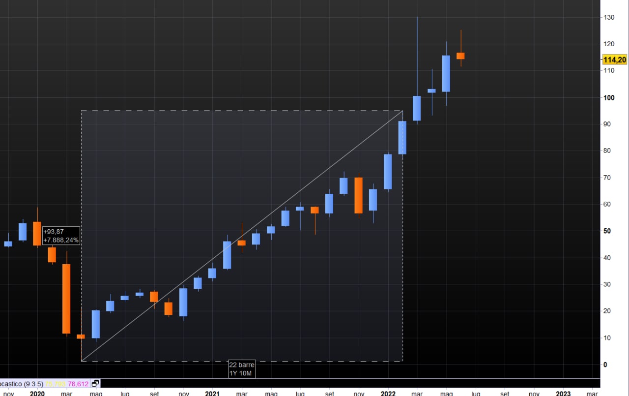Select the large orange March 2020 crash candle
629x396 pixels.
pos(66,299)
